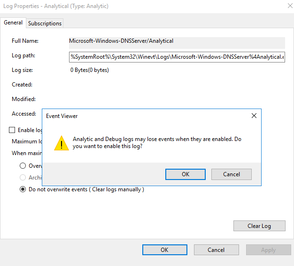Switch to the Subscriptions tab
This screenshot has width=294, height=266.
click(x=45, y=23)
